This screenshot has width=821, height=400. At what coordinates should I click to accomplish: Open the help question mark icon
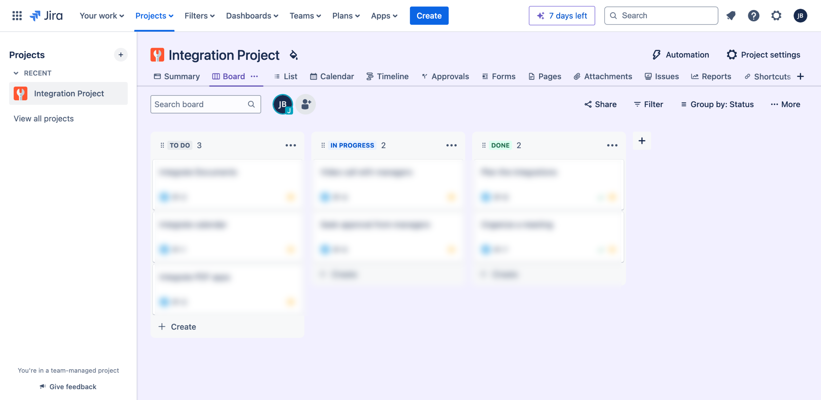tap(753, 15)
